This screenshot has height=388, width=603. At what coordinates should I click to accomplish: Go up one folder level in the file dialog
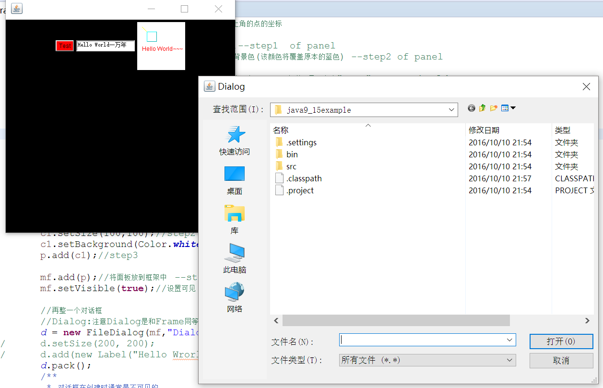point(482,108)
